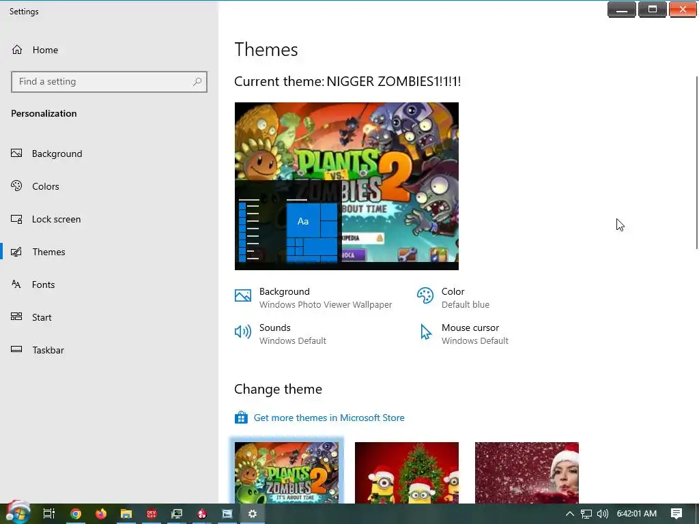Viewport: 699px width, 524px height.
Task: Click the theme Color palette icon
Action: click(x=425, y=295)
